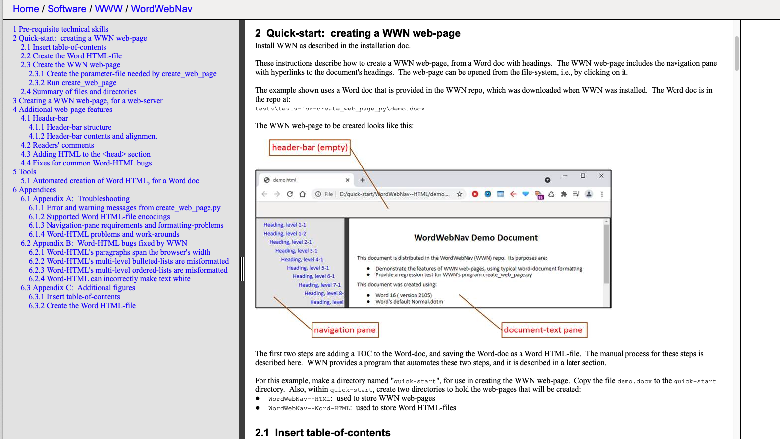
Task: Navigate to 2.4 Summary of files and directories
Action: pos(78,92)
